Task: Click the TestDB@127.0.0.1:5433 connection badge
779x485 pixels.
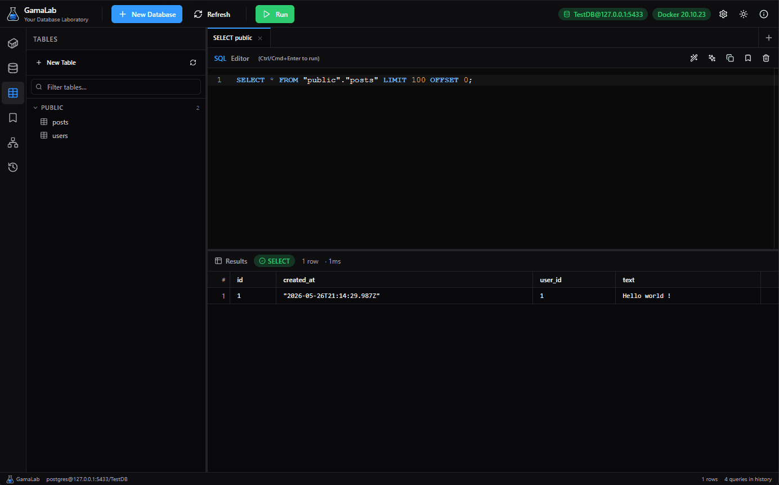Action: (603, 14)
